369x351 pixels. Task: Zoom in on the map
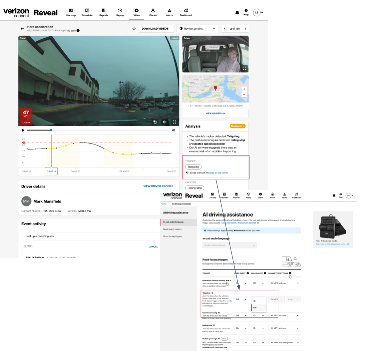point(244,89)
